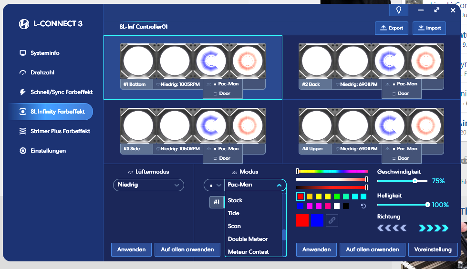Open Strimer Plus Farbeffekt page
Screen dimensions: 467x269
[x=54, y=131]
